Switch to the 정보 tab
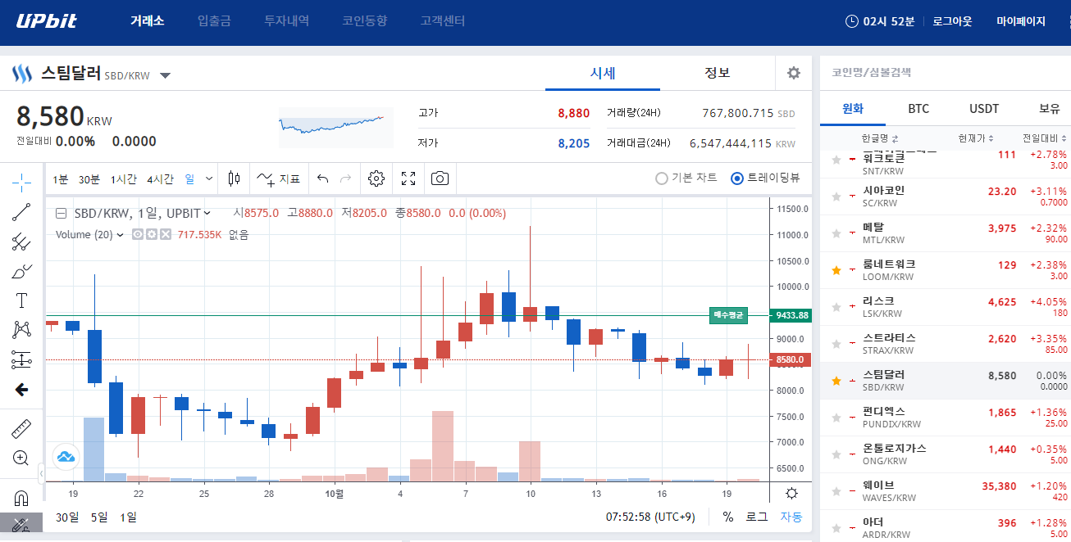The height and width of the screenshot is (542, 1071). coord(718,73)
